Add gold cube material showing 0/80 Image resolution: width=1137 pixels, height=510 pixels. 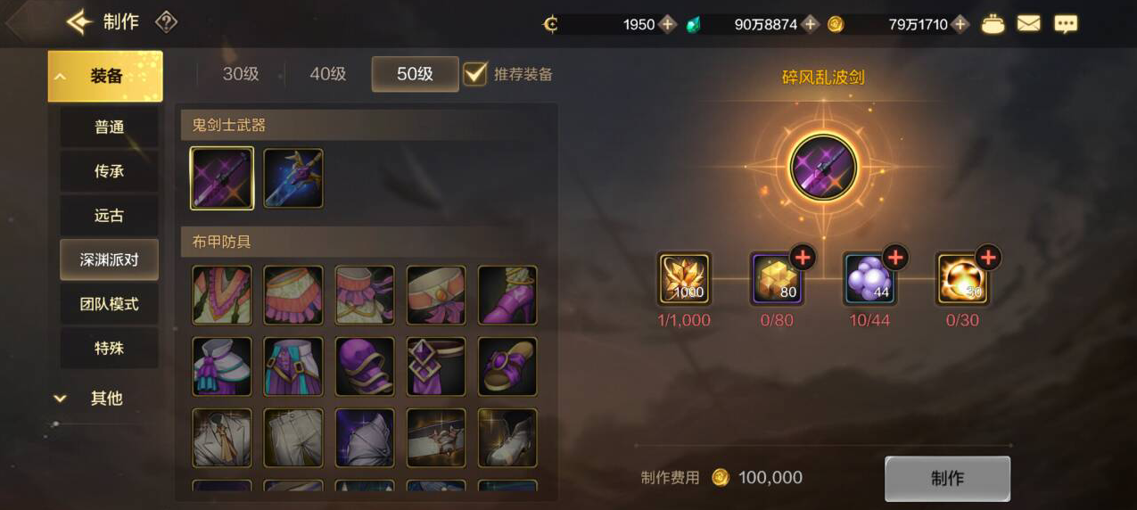tap(803, 258)
